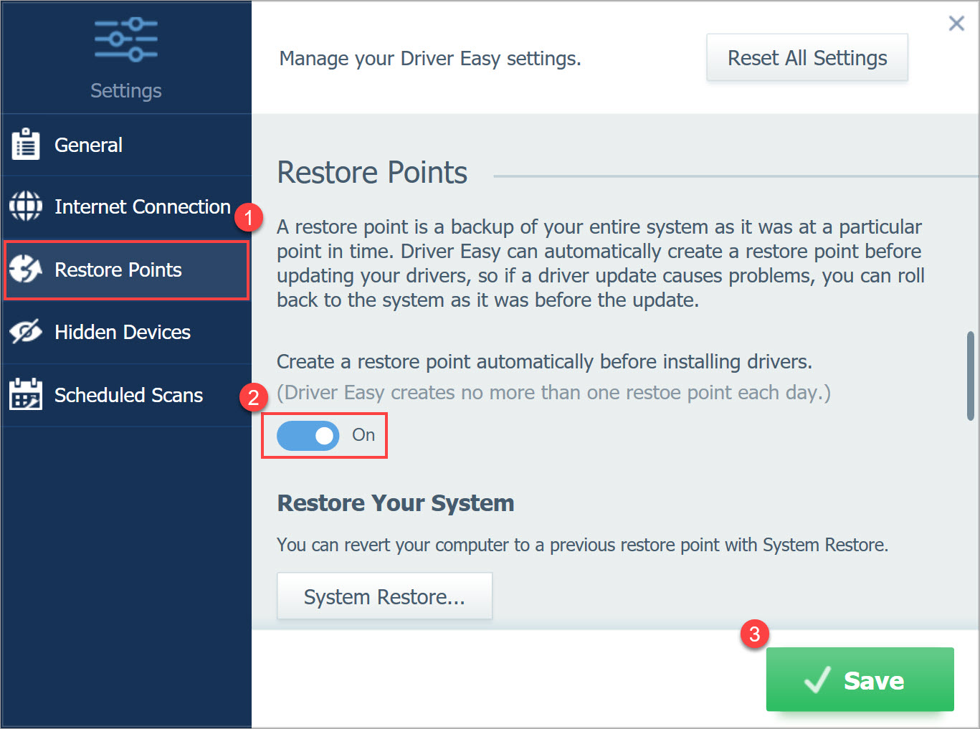This screenshot has width=980, height=729.
Task: Click the Settings sliders icon at top
Action: click(x=125, y=38)
